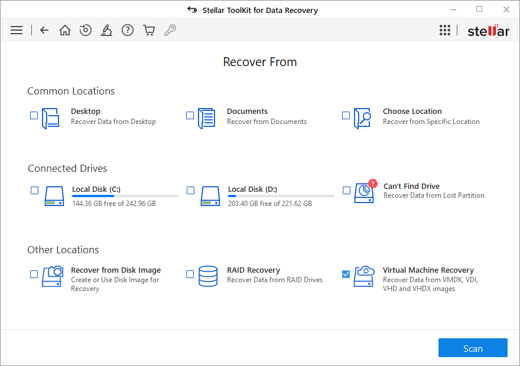Screen dimensions: 520x366
Task: Click the Scan button
Action: tap(473, 348)
